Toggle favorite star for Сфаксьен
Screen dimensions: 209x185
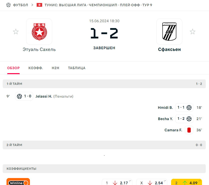(x=193, y=32)
